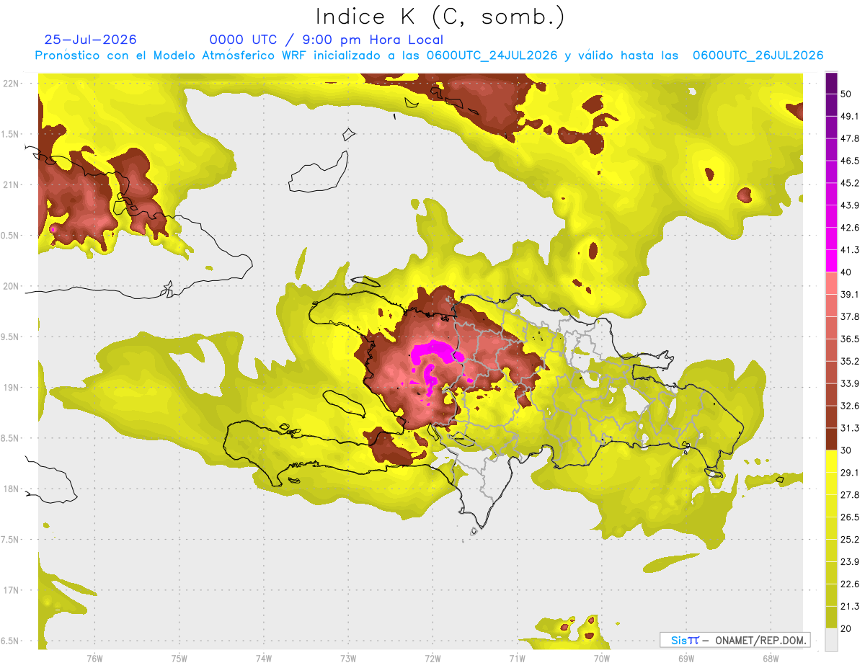Screen dimensions: 865x668
Task: Click the "30" value on the color scale
Action: (x=847, y=450)
